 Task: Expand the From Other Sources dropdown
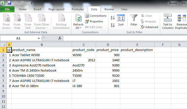tap(42, 26)
